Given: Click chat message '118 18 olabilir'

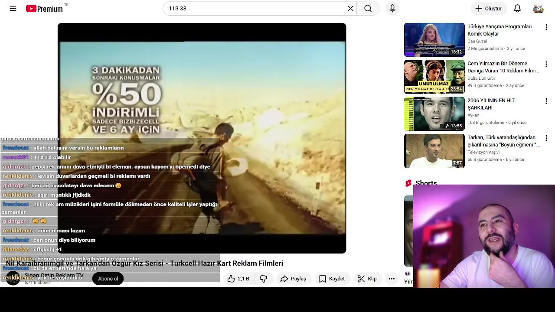Looking at the screenshot, I should [52, 157].
